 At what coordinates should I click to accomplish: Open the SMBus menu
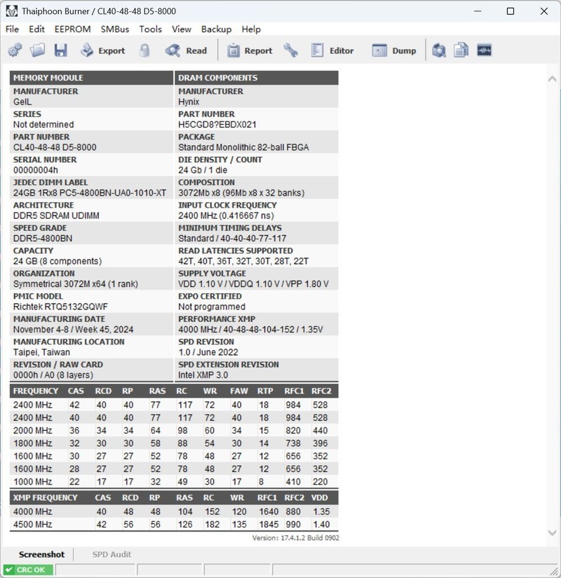point(114,29)
